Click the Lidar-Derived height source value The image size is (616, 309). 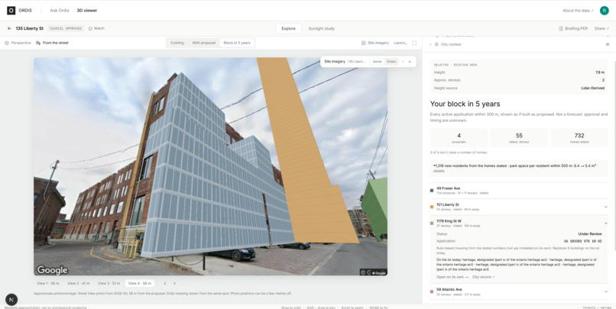[592, 89]
